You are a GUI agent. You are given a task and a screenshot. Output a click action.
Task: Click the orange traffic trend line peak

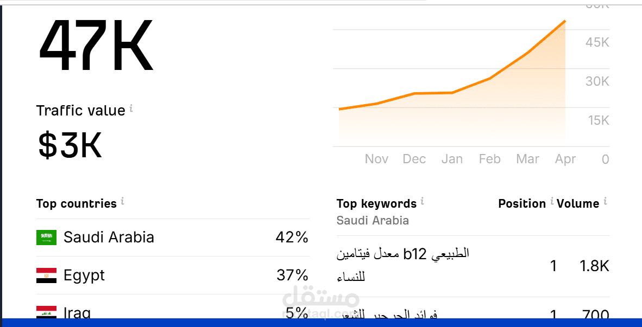[564, 22]
